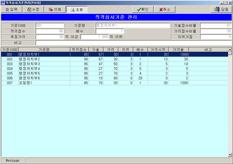The height and width of the screenshot is (164, 233).
Task: Confirm with the 확인 checkmark button
Action: [143, 9]
